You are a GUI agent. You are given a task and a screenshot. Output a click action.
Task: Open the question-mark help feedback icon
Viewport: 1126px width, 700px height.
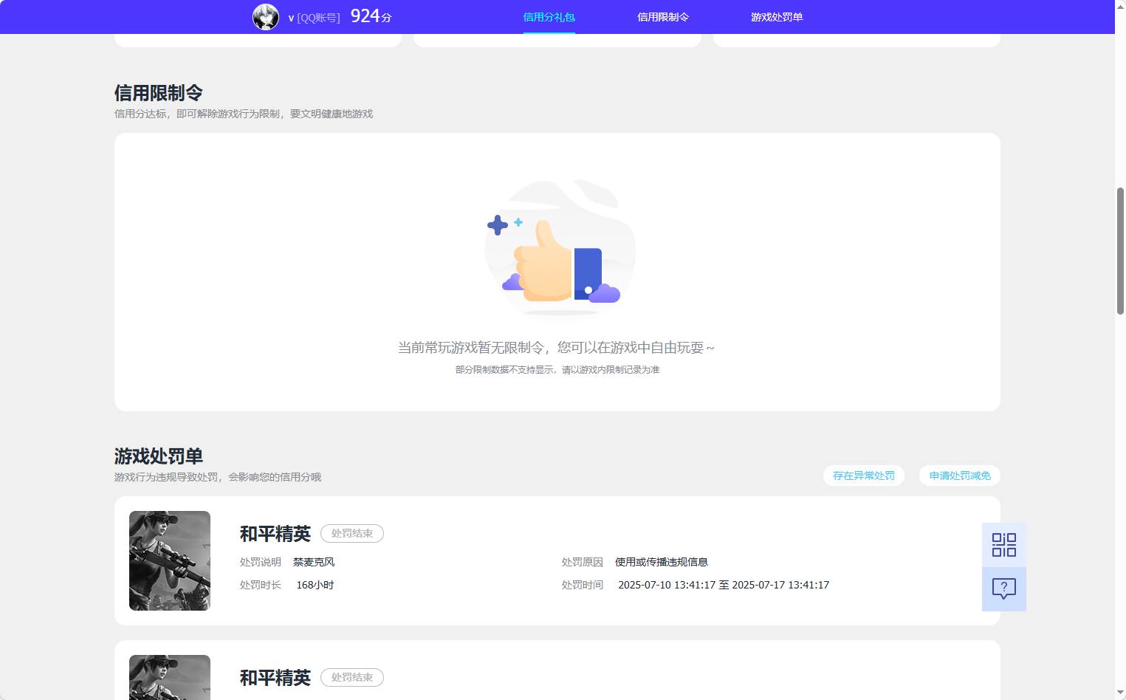[x=1003, y=589]
